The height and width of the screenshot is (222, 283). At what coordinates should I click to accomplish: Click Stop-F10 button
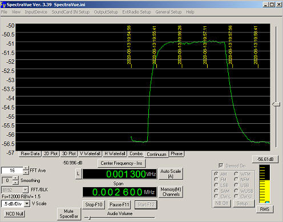(x=94, y=205)
